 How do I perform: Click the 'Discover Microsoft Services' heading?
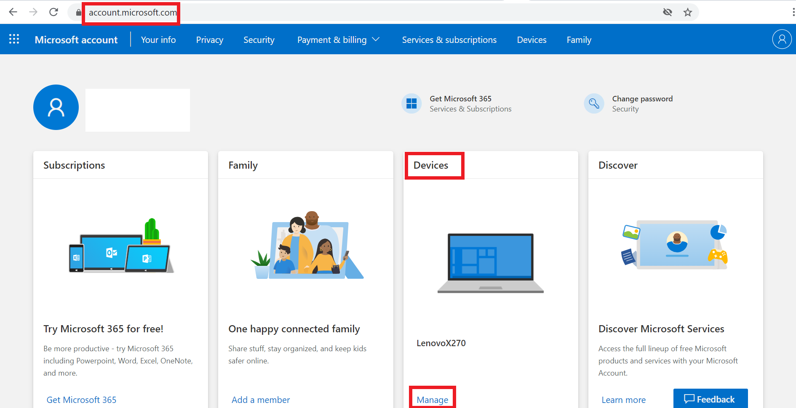pos(661,329)
